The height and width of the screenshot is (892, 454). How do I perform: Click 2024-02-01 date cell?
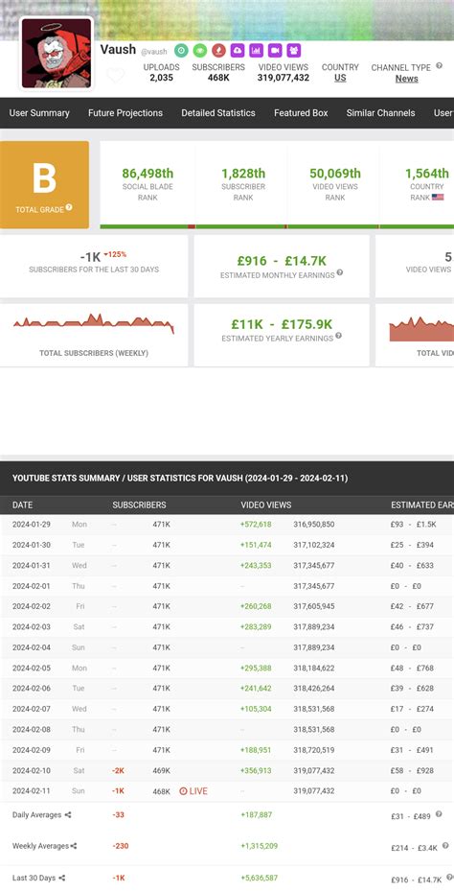32,586
